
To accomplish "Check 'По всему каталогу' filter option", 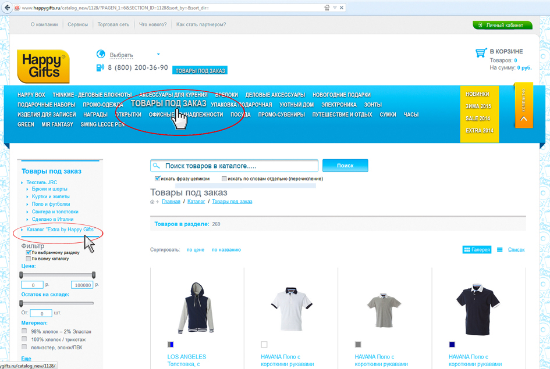I will [29, 259].
